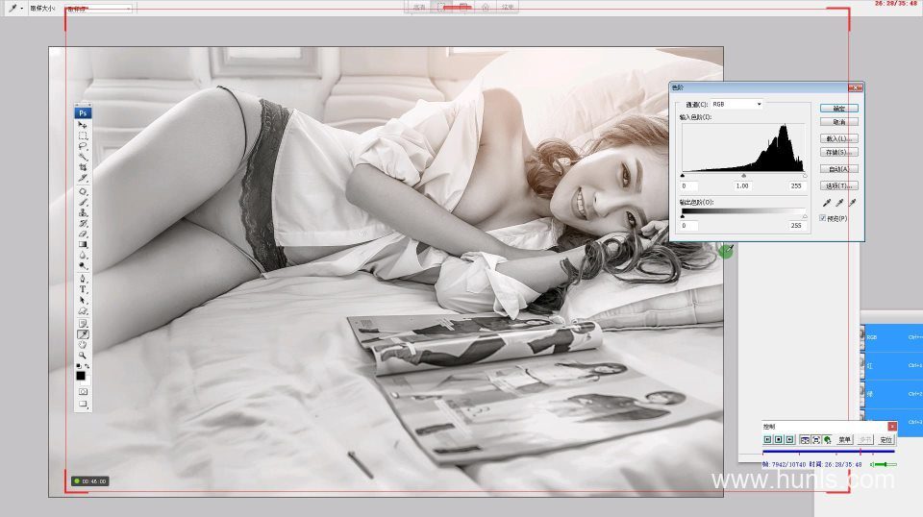The width and height of the screenshot is (923, 517).
Task: Click stop button in 控制 panel
Action: point(779,439)
